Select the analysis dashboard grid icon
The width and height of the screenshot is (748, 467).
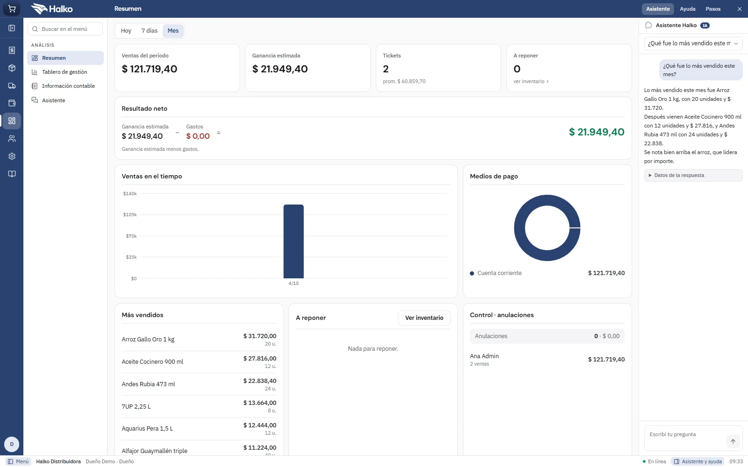coord(12,121)
